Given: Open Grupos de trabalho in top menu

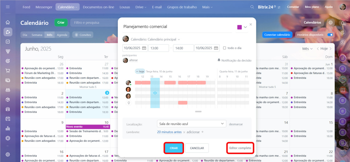Looking at the screenshot, I should point(182,7).
